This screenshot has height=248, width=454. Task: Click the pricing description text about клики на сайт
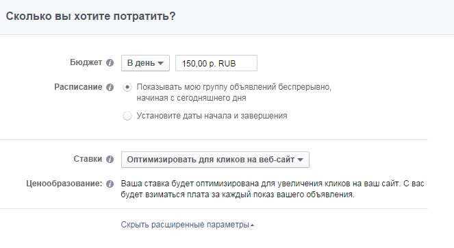pyautogui.click(x=273, y=189)
